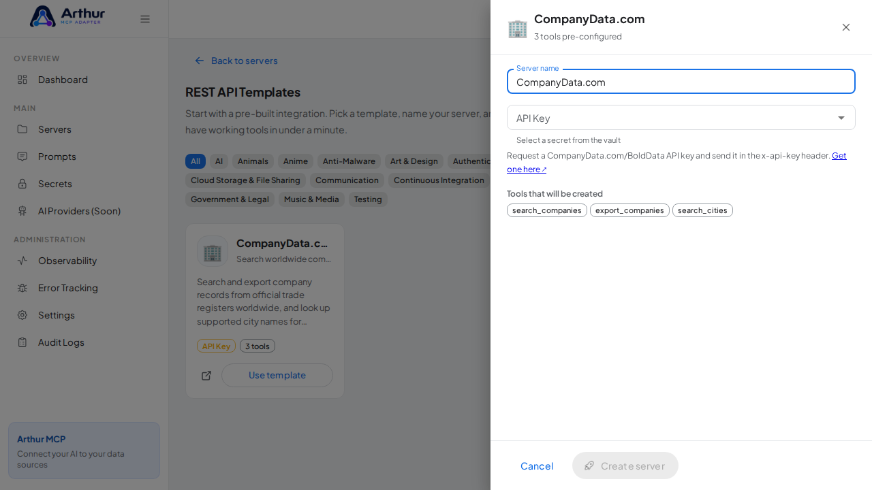872x490 pixels.
Task: Open the API Key dropdown
Action: point(681,118)
